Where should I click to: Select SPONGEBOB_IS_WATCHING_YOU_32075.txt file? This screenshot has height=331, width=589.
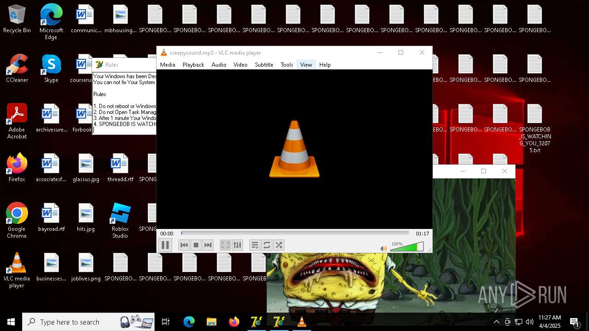(535, 128)
